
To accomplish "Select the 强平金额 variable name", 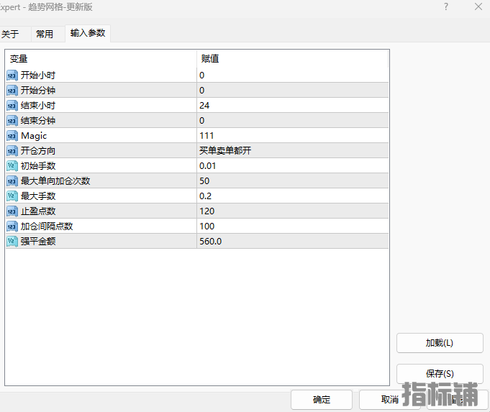I will (38, 241).
